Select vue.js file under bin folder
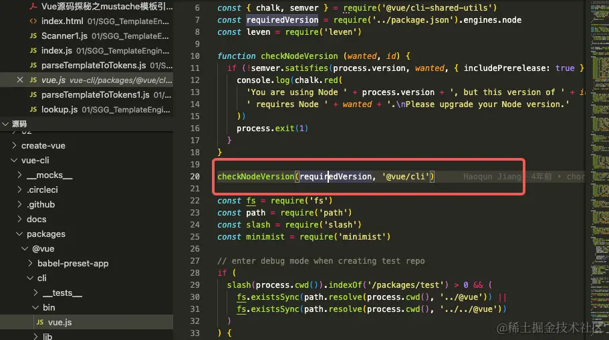Image resolution: width=609 pixels, height=340 pixels. click(86, 322)
